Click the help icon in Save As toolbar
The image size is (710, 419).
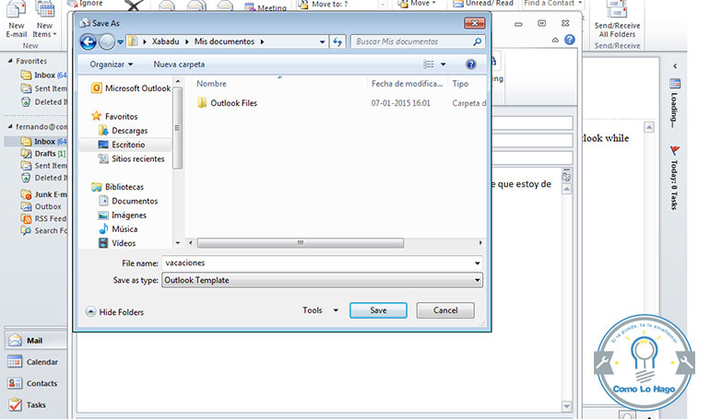tap(471, 64)
